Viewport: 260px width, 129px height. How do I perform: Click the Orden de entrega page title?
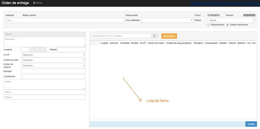15,3
